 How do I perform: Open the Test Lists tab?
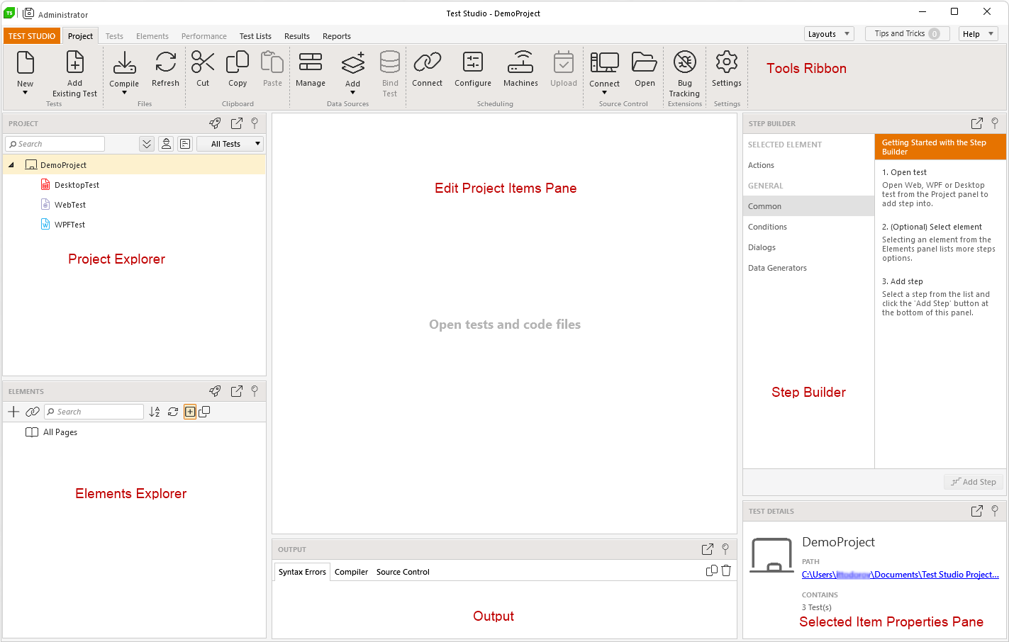255,36
